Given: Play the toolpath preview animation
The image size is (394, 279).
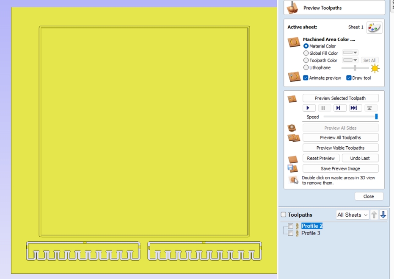Looking at the screenshot, I should 309,108.
